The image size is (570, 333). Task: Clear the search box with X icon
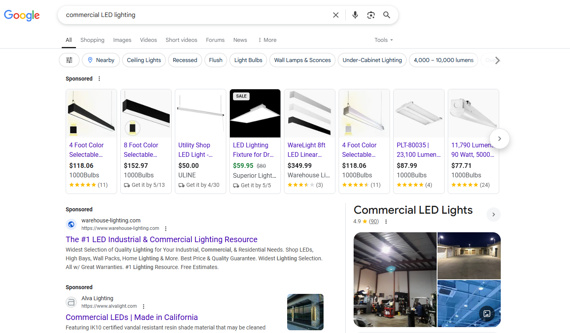pyautogui.click(x=335, y=15)
